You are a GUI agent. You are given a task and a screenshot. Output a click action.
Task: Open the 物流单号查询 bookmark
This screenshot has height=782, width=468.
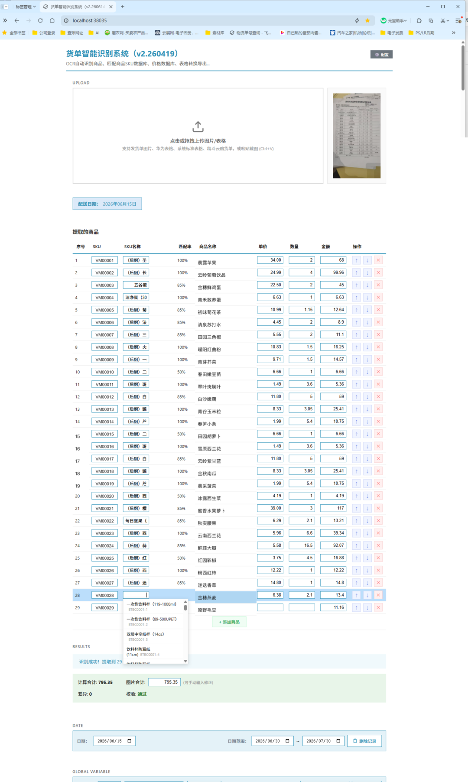pos(250,32)
